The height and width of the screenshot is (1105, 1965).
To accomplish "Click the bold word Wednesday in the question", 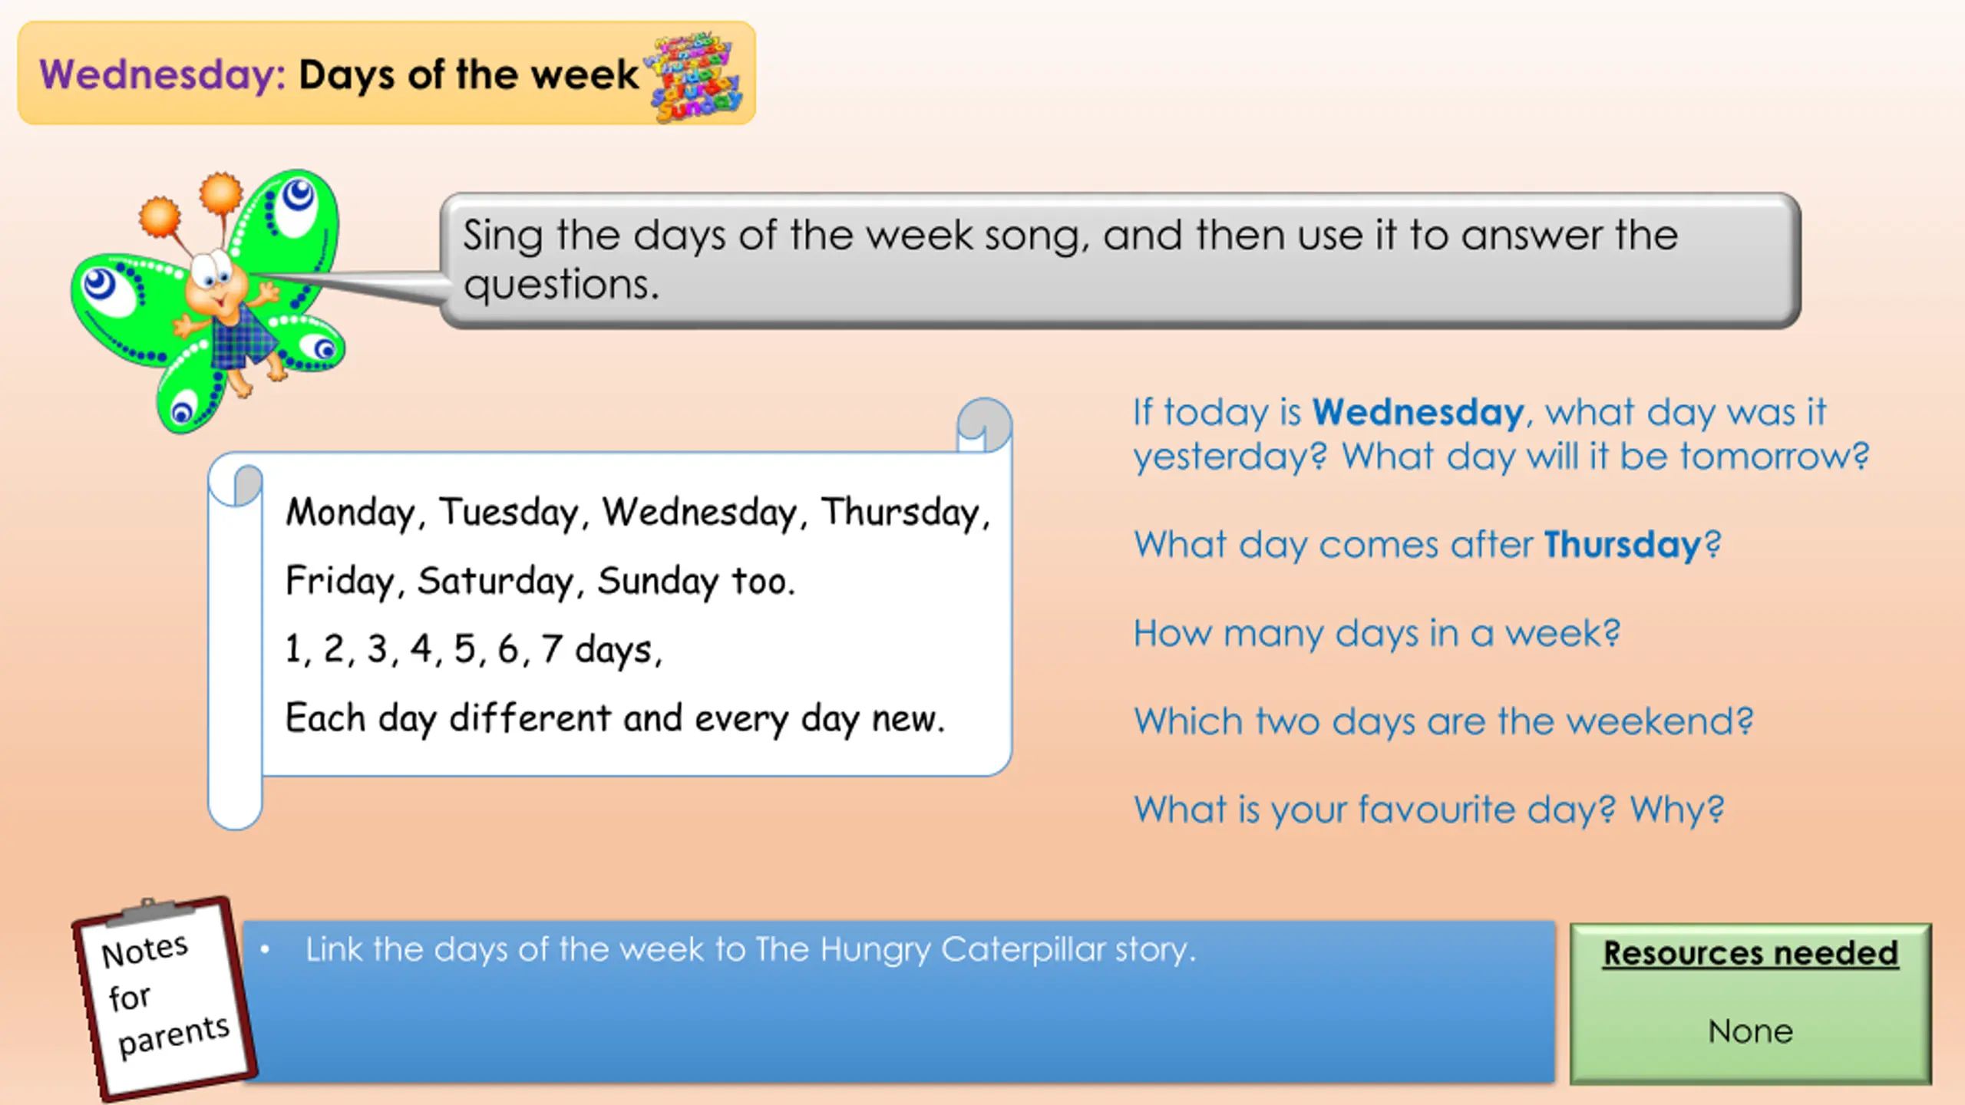I will 1418,412.
